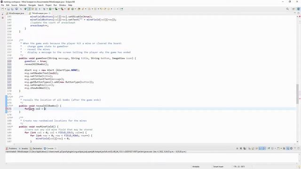Collapse the revealAllBombs method at line 175
The height and width of the screenshot is (169, 301).
(x=13, y=106)
